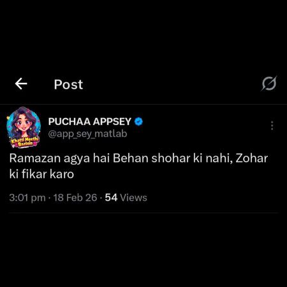Click the "Views" label beside 54
This screenshot has height=287, width=287.
133,198
